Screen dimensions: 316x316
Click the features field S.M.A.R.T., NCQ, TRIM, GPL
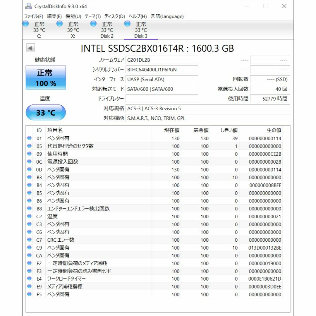(x=208, y=118)
